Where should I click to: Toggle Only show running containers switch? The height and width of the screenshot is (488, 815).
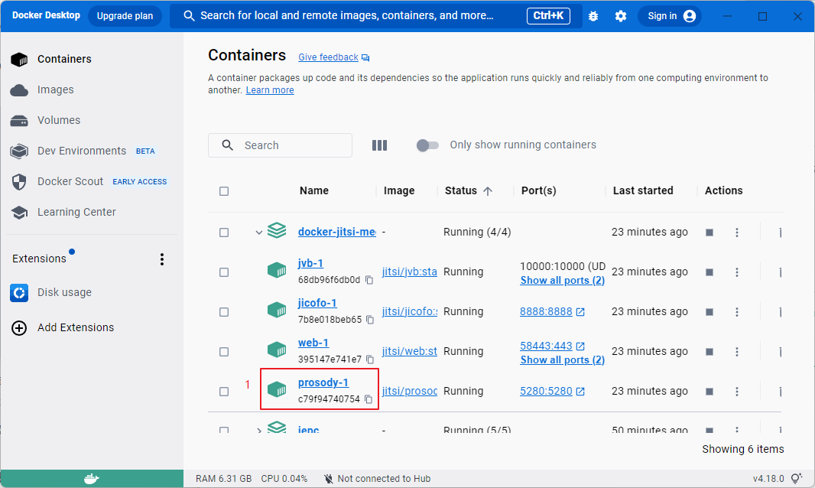(427, 145)
